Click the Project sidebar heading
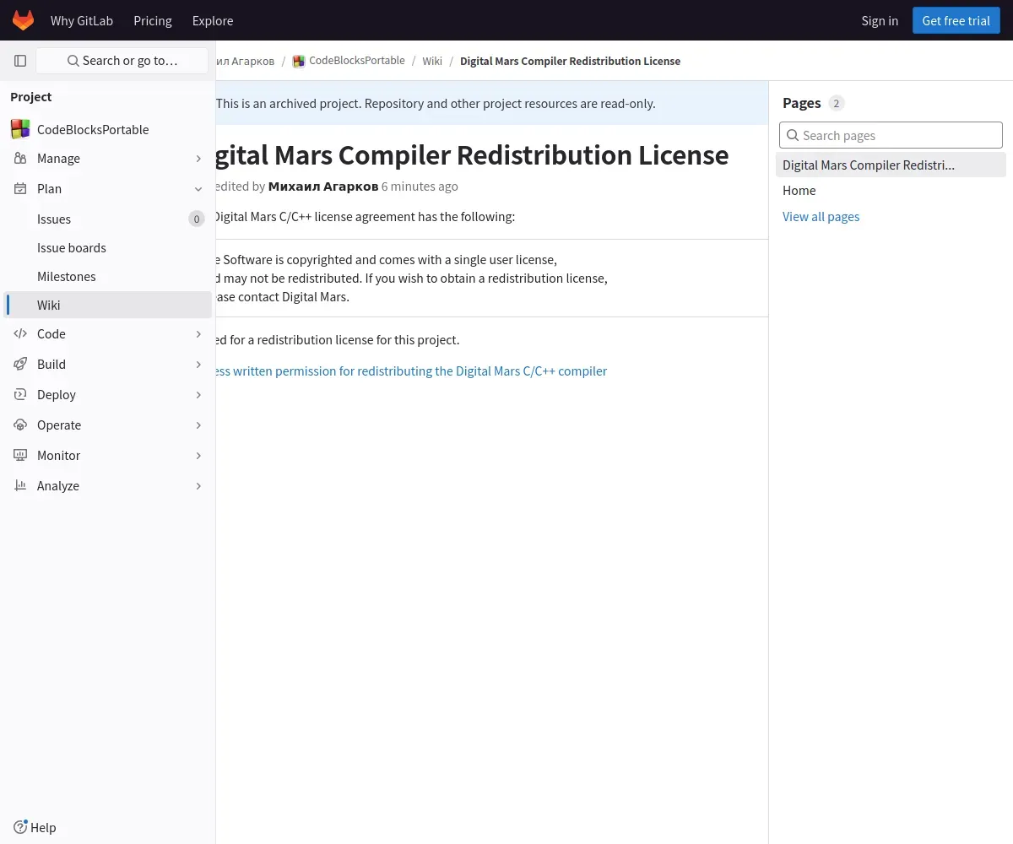 pyautogui.click(x=31, y=96)
